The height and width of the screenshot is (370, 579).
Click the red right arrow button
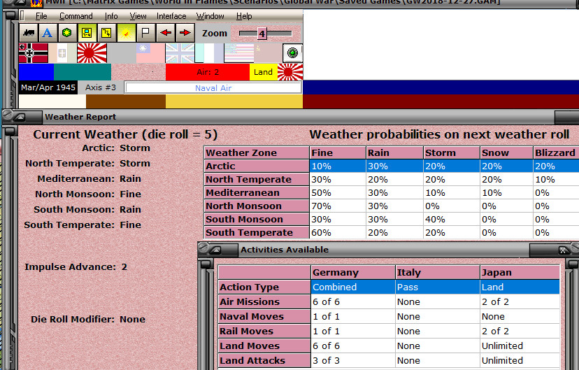coord(185,34)
